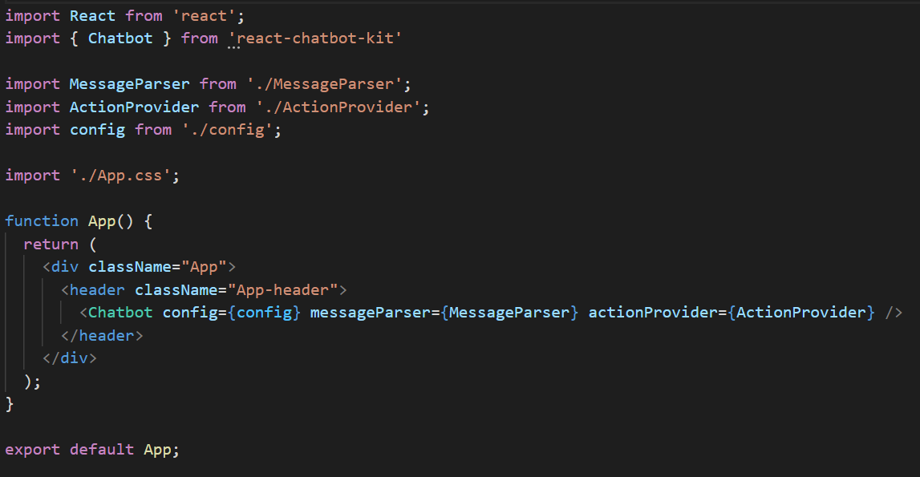
Task: Click the function keyword before App
Action: click(x=42, y=220)
